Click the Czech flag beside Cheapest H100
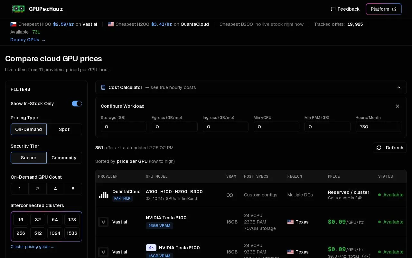Viewport: 412px width, 258px height. point(13,24)
